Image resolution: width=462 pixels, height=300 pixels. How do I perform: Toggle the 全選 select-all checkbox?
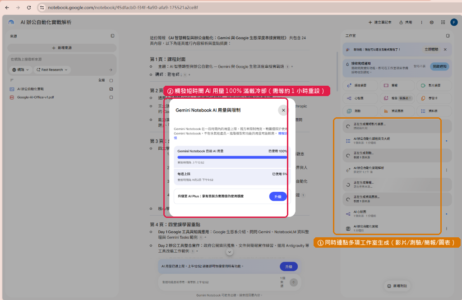[x=111, y=80]
